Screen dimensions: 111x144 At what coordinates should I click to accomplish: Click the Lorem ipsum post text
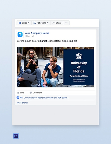coord(47,41)
